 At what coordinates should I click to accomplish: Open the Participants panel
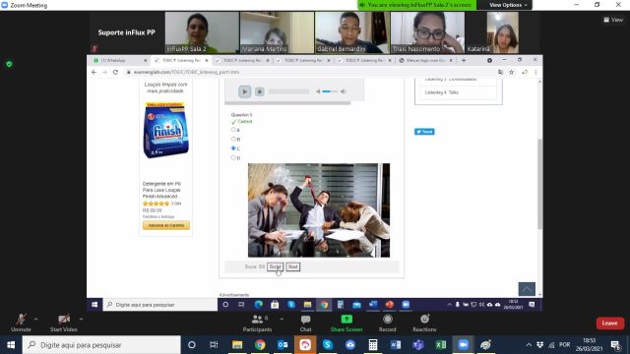point(257,324)
